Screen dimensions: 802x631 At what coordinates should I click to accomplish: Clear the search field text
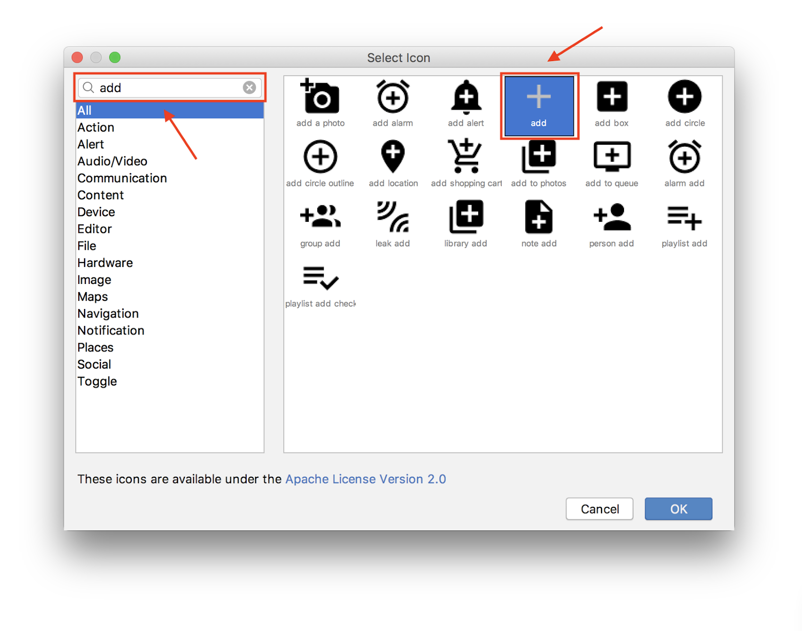click(249, 88)
